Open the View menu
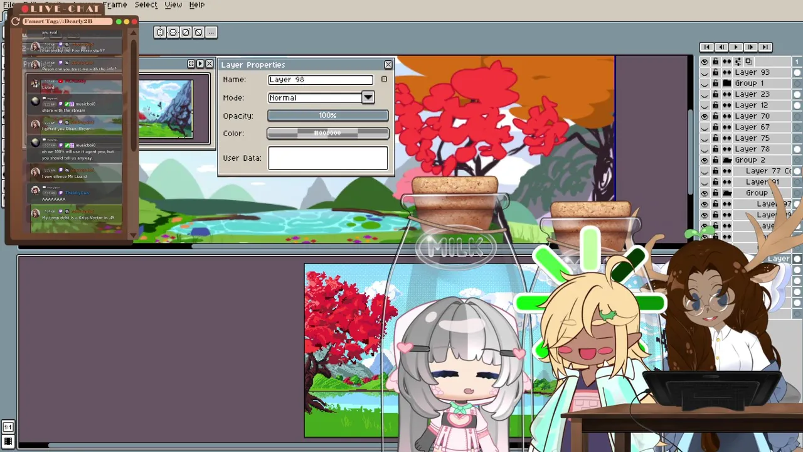 [x=173, y=4]
